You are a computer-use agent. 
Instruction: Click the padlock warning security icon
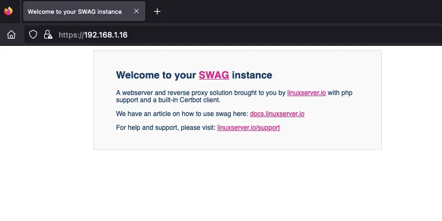pyautogui.click(x=48, y=35)
